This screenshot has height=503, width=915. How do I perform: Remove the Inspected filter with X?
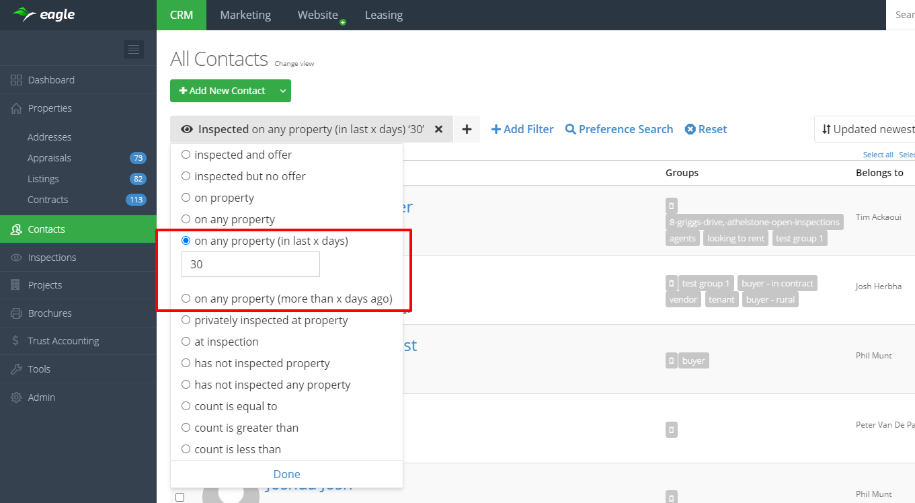[x=438, y=129]
